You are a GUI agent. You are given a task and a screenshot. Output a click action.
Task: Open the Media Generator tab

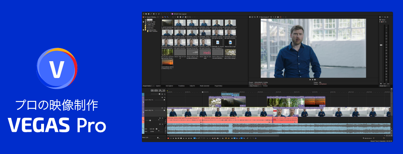[205, 86]
